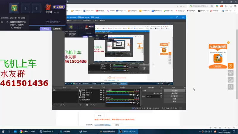The image size is (238, 134).
Task: Open OBS Help menu
Action: [102, 21]
